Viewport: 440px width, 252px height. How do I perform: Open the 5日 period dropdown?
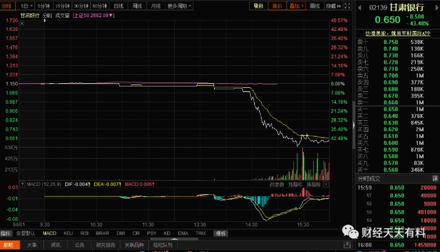coord(26,6)
